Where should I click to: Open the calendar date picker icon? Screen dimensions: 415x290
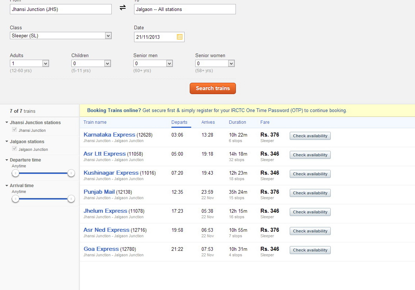pos(179,37)
